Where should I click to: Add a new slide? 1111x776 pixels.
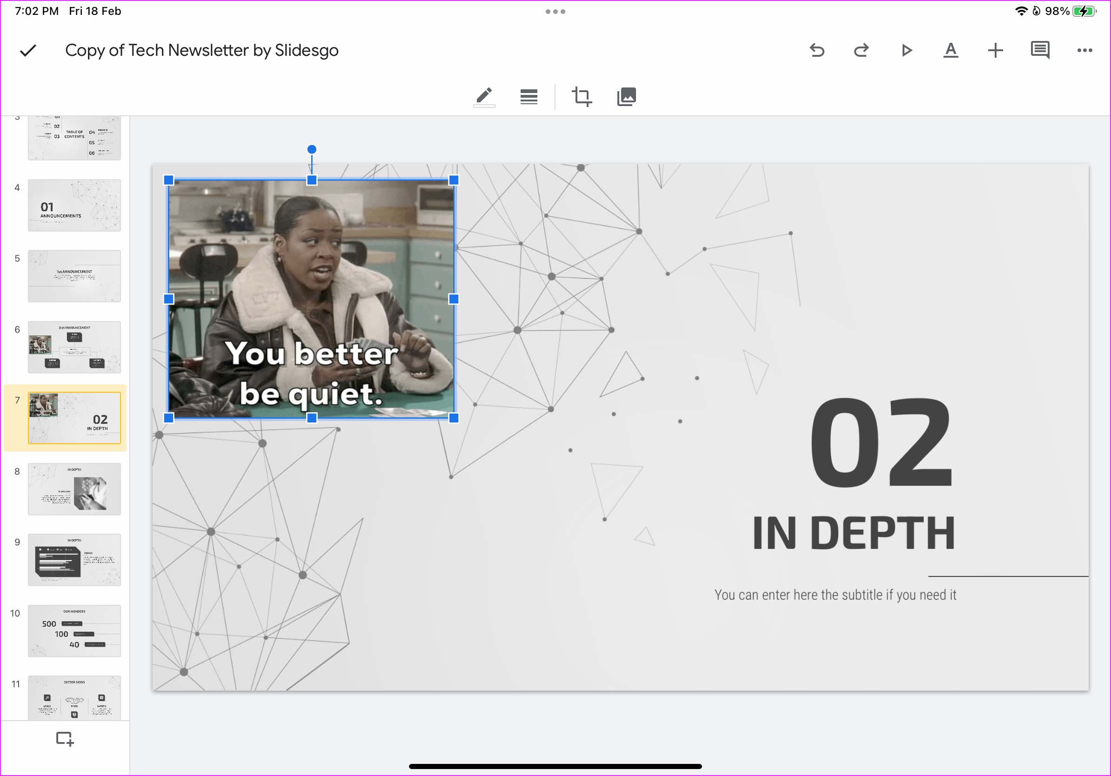point(64,739)
